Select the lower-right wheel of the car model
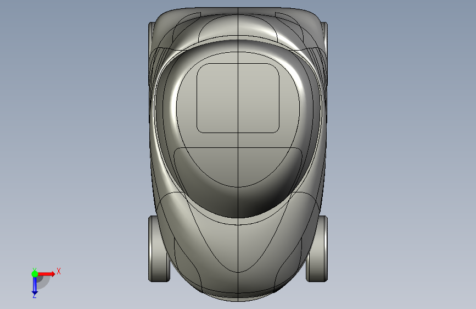Viewport: 476px width, 309px height. coord(317,249)
